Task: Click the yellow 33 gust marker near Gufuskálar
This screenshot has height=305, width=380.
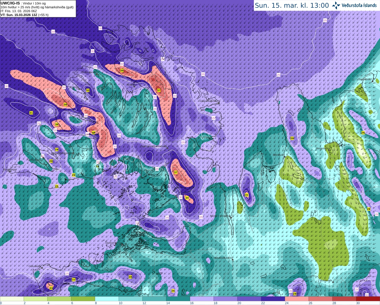Action: tap(51, 288)
